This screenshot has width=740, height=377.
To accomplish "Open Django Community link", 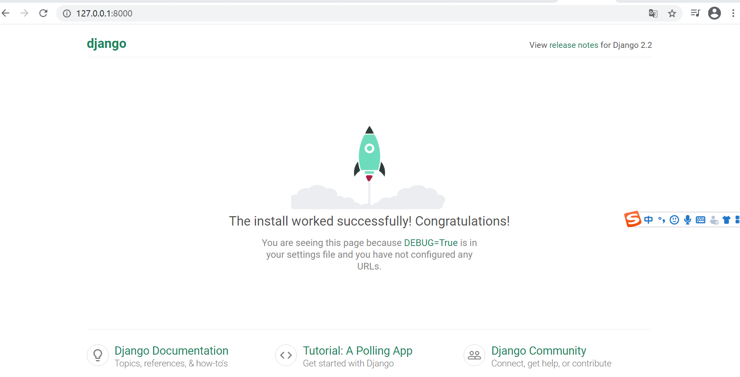I will (539, 351).
